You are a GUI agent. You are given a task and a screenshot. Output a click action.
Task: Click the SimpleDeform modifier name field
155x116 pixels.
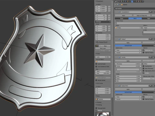[135, 12]
